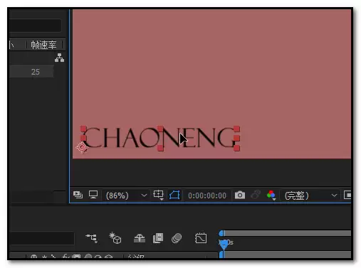Click the Always Preview This View icon
Image resolution: width=361 pixels, height=268 pixels.
(x=78, y=195)
